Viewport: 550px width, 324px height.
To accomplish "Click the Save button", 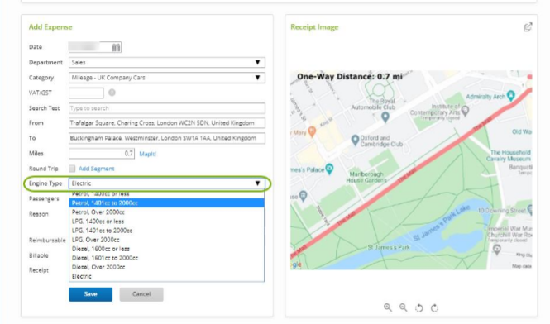I will click(x=90, y=294).
